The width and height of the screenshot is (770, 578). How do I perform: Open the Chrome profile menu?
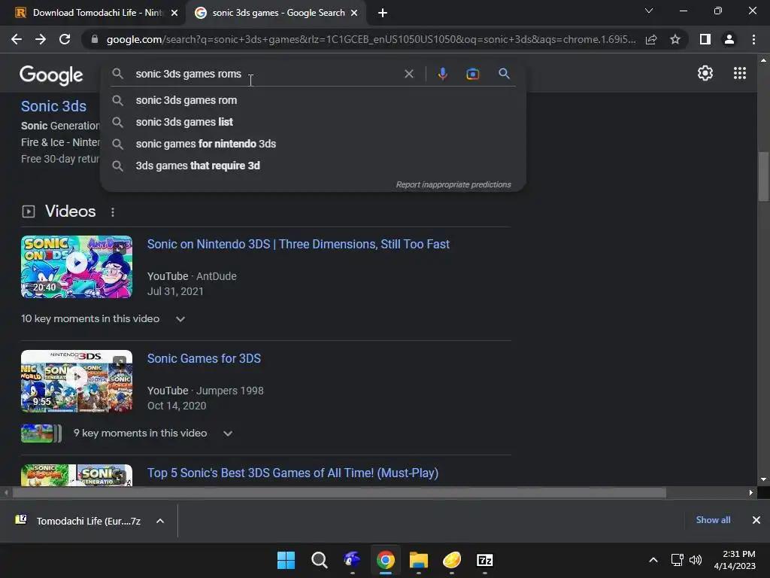click(729, 39)
